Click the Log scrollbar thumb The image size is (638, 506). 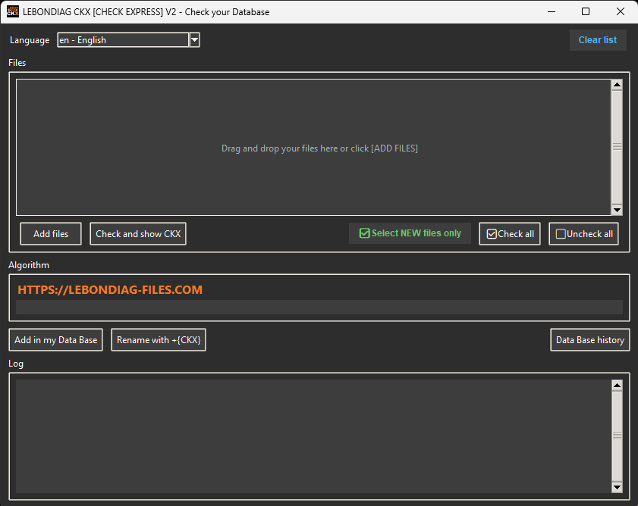click(x=617, y=436)
